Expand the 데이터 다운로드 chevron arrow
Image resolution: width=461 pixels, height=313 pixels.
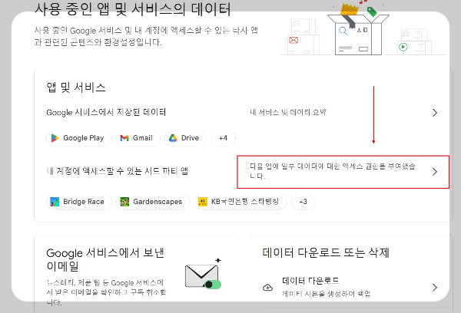[x=435, y=288]
